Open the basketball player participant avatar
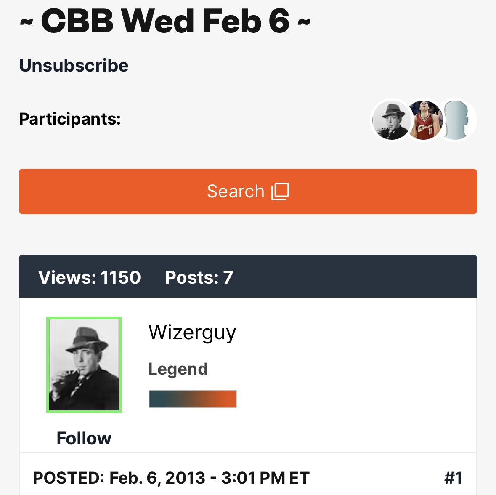Image resolution: width=496 pixels, height=495 pixels. point(424,120)
